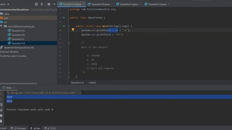This screenshot has width=232, height=130.
Task: Fold the main method using gutter marker
Action: click(69, 26)
